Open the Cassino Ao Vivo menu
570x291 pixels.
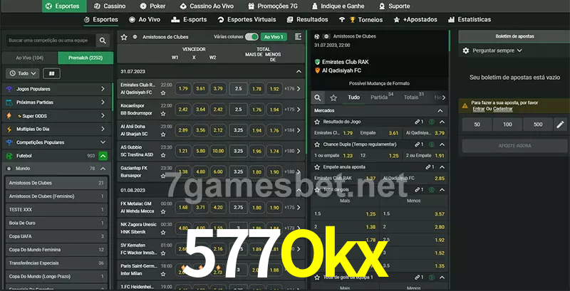click(x=212, y=6)
